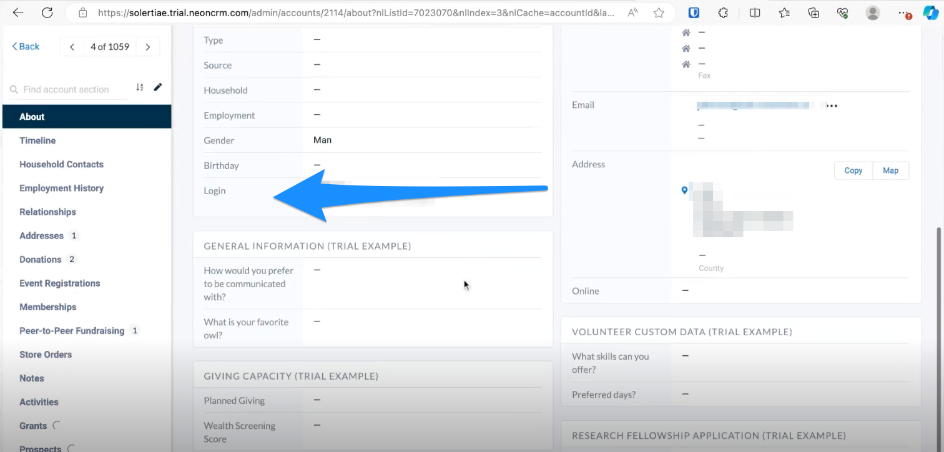Viewport: 944px width, 452px height.
Task: Click the 'Login' field label
Action: pos(215,190)
